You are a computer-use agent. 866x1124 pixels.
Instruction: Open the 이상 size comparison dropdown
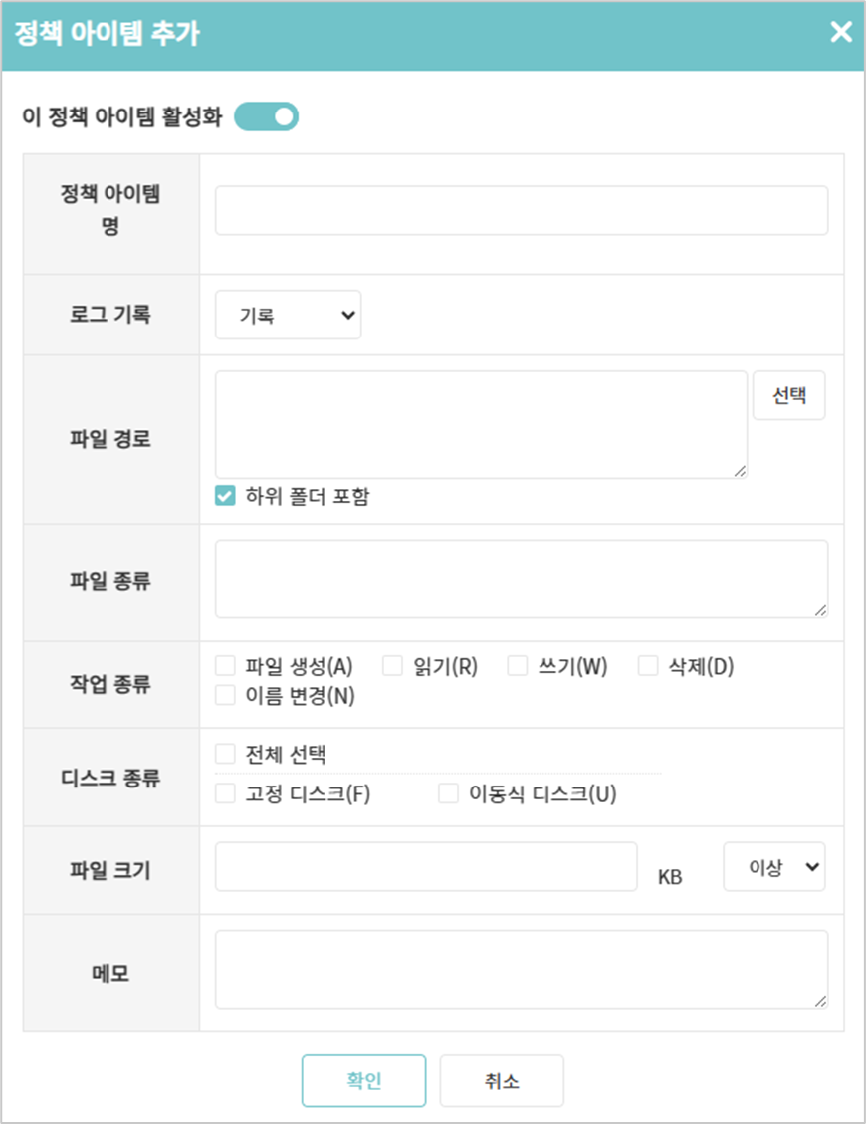[773, 867]
